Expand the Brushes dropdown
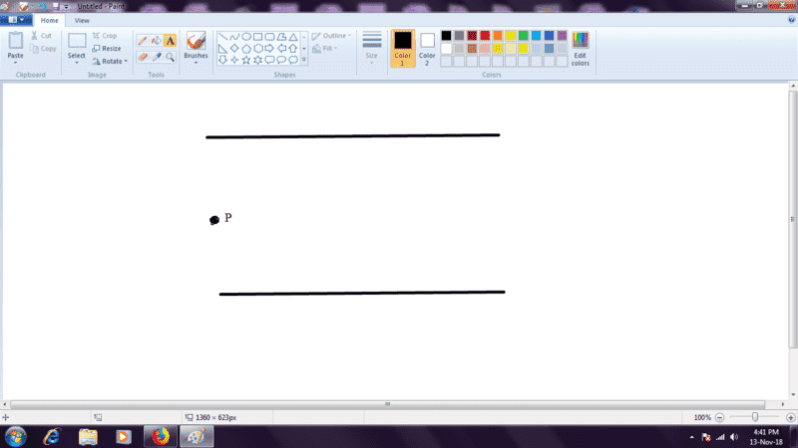Image resolution: width=798 pixels, height=448 pixels. 196,62
